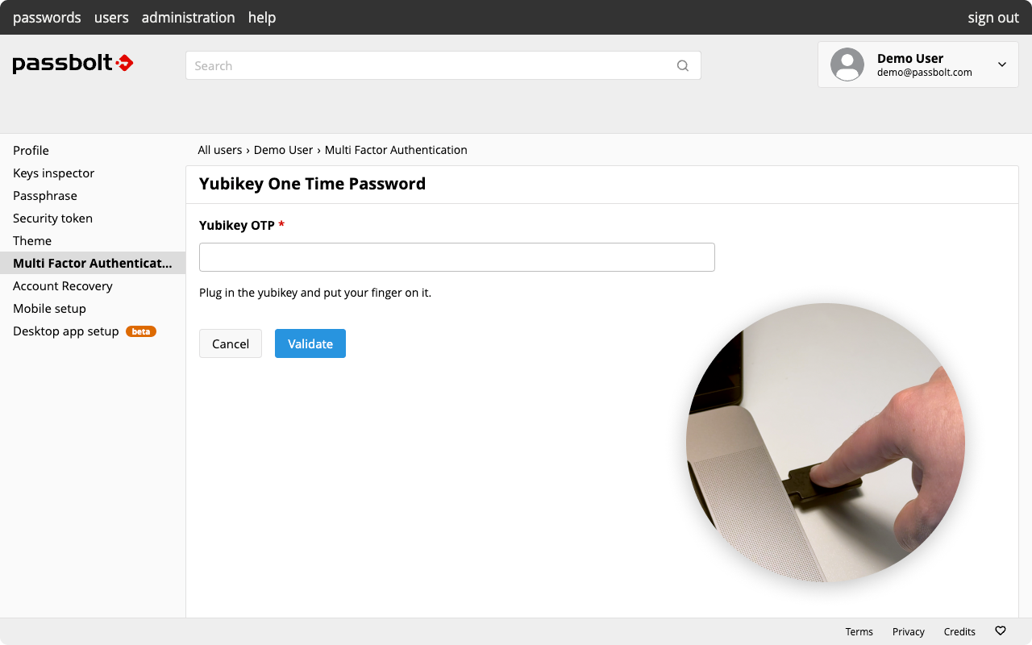This screenshot has height=645, width=1032.
Task: Click the Cancel button
Action: pyautogui.click(x=231, y=343)
